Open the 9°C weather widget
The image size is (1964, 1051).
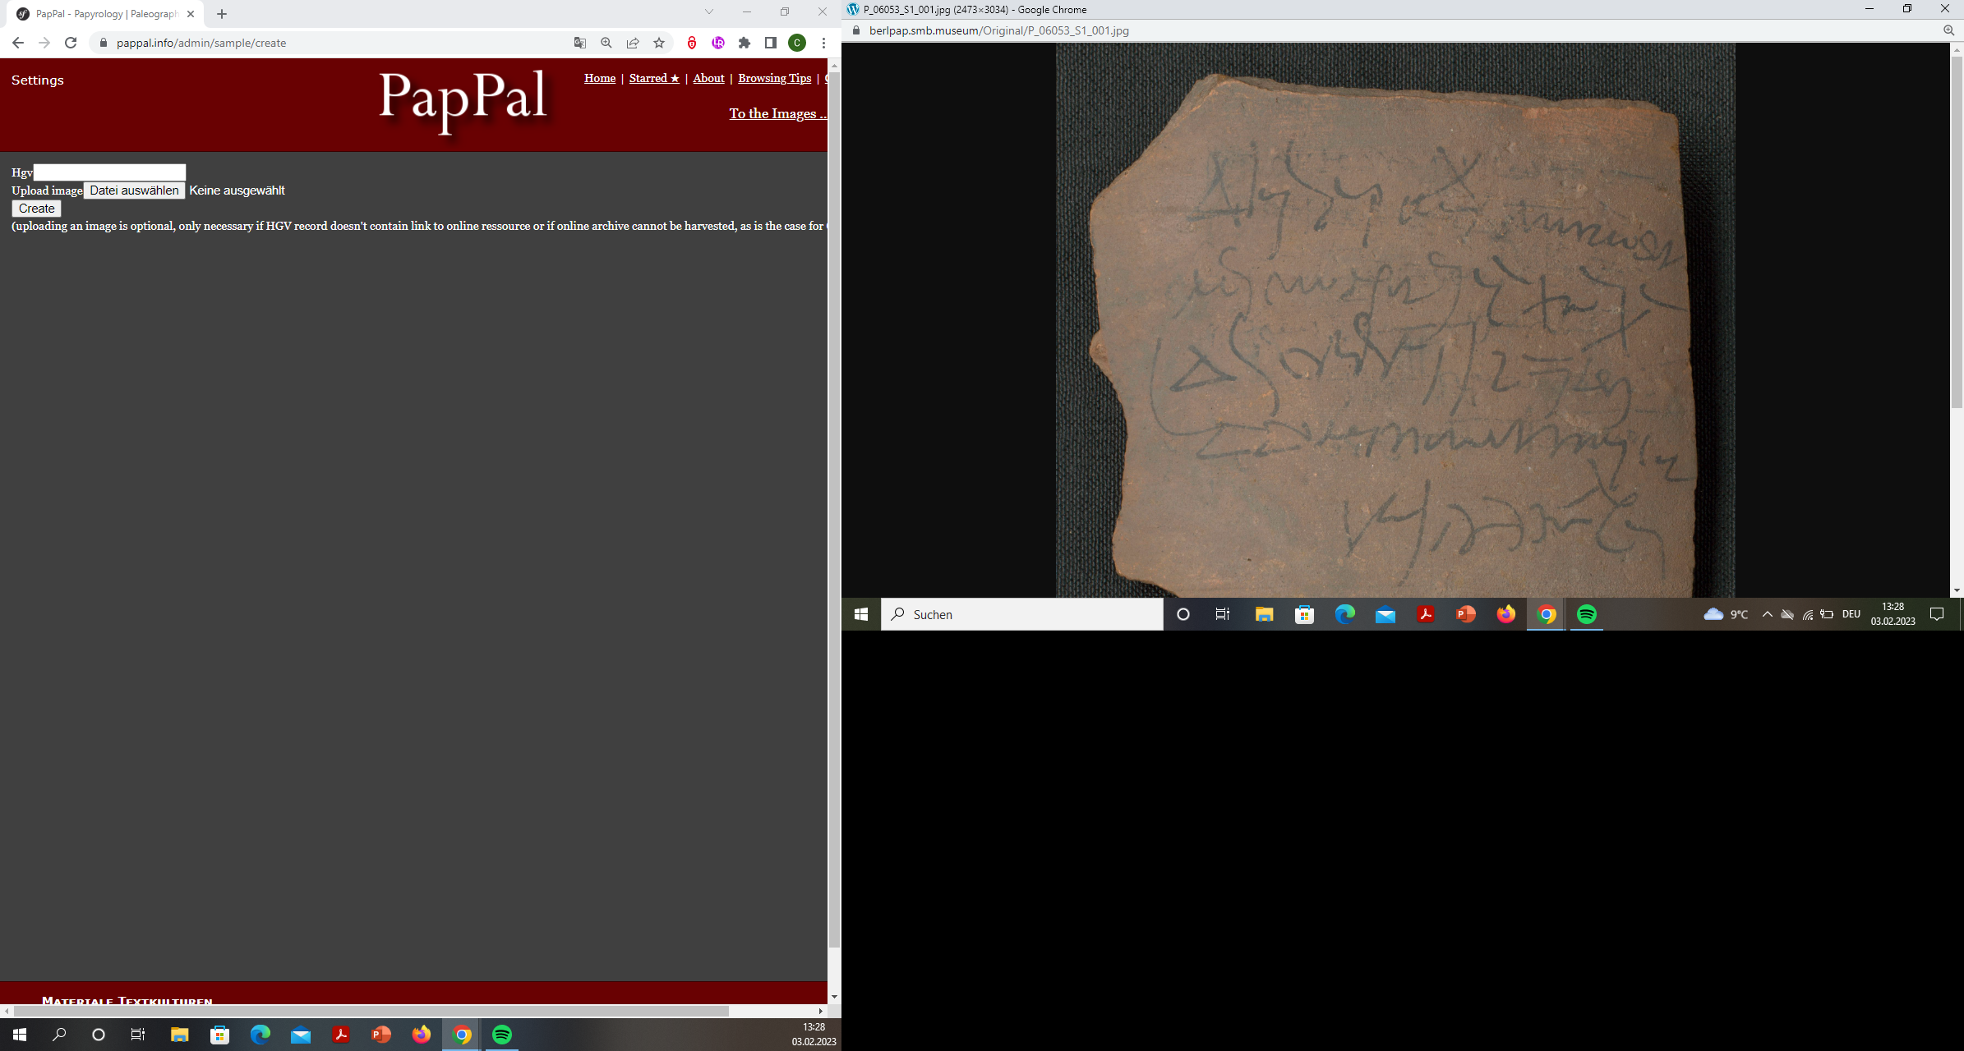coord(1726,614)
